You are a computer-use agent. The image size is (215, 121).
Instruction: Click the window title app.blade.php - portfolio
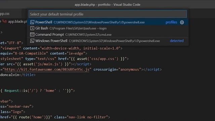[x=93, y=5]
